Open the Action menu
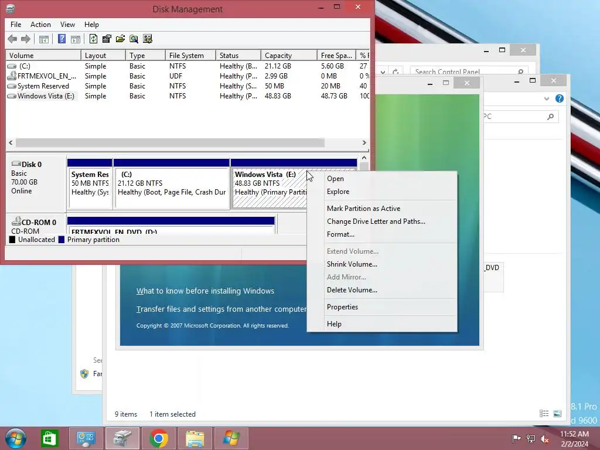 [40, 25]
